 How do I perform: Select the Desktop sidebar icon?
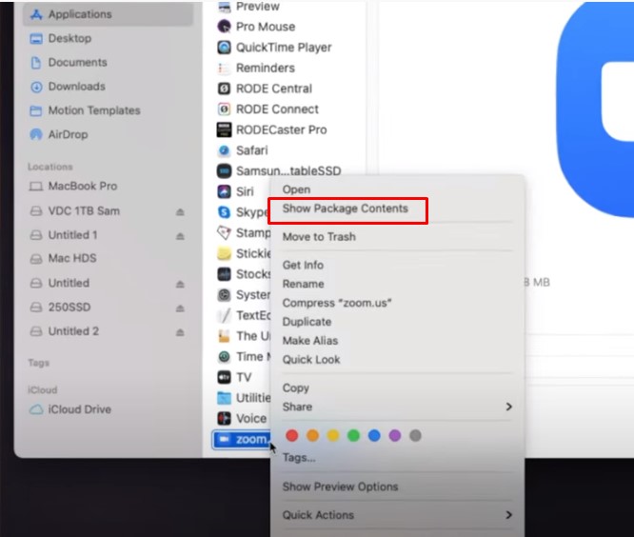tap(36, 39)
